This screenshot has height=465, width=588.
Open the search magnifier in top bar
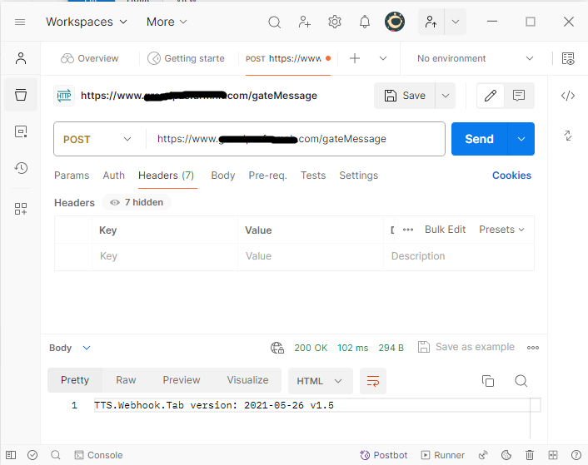(x=274, y=22)
